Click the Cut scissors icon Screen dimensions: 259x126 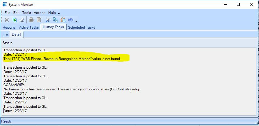click(48, 20)
